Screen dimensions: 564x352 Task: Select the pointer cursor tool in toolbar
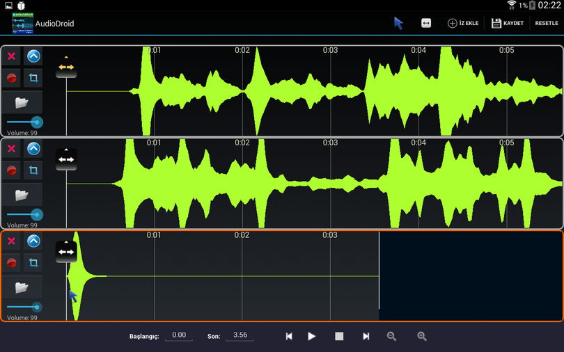[x=398, y=23]
